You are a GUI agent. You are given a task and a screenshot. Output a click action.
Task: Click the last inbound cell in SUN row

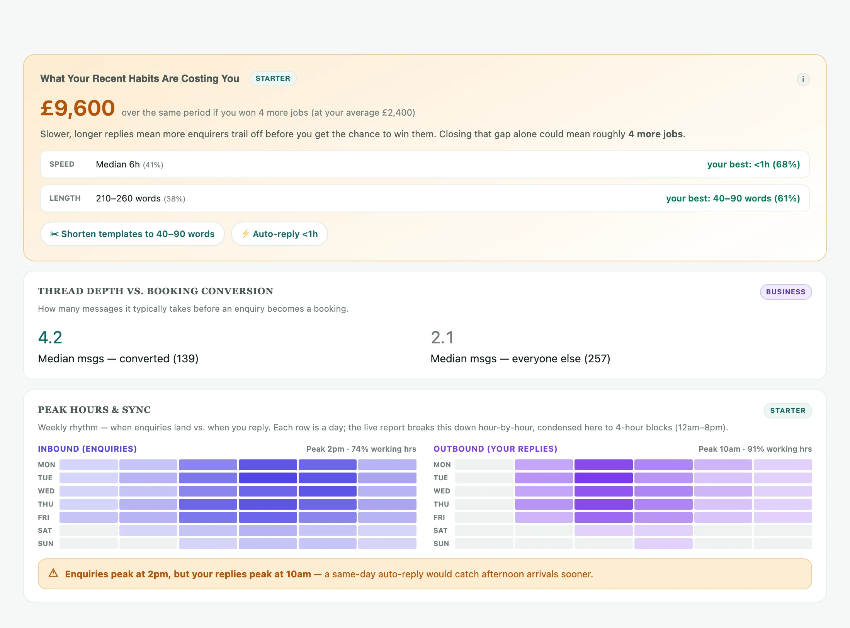387,544
